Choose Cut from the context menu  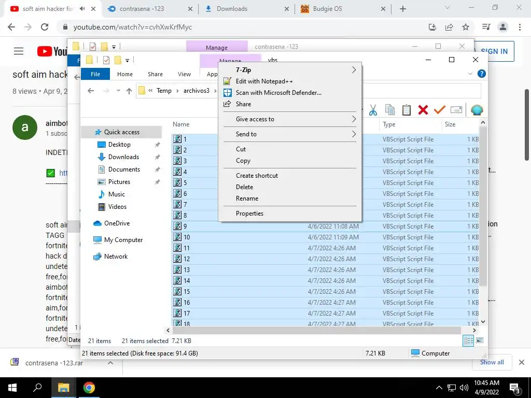(241, 149)
